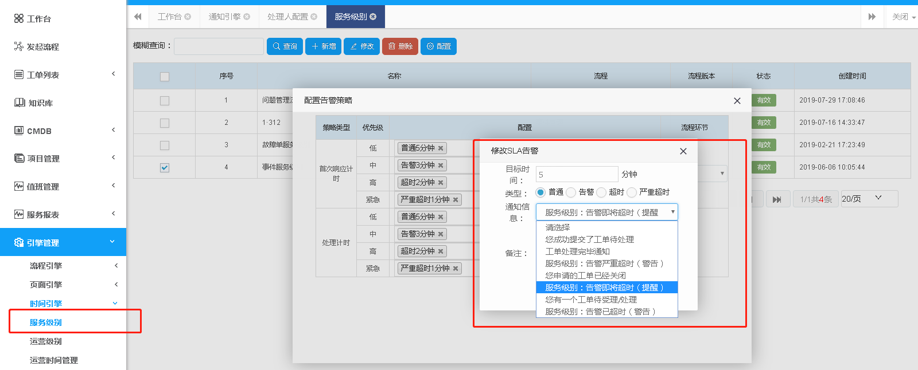
Task: Select the 告警 type radio button
Action: coord(571,192)
